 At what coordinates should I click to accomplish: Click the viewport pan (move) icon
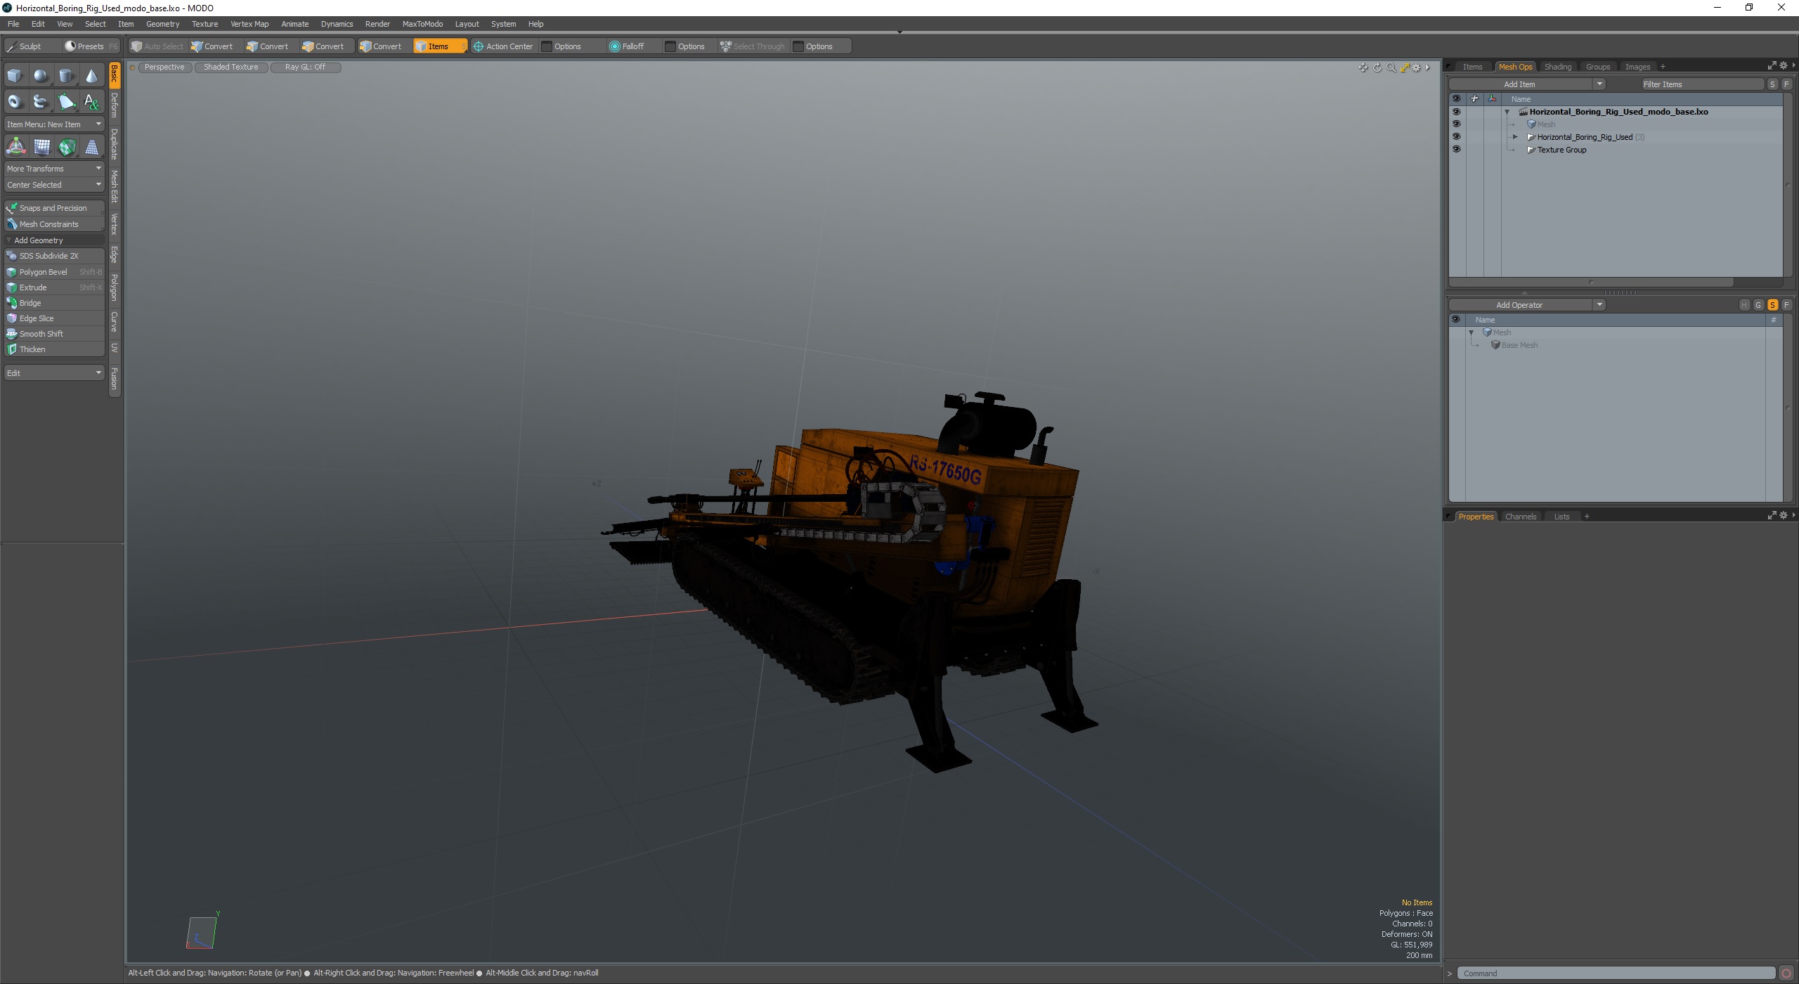coord(1363,67)
